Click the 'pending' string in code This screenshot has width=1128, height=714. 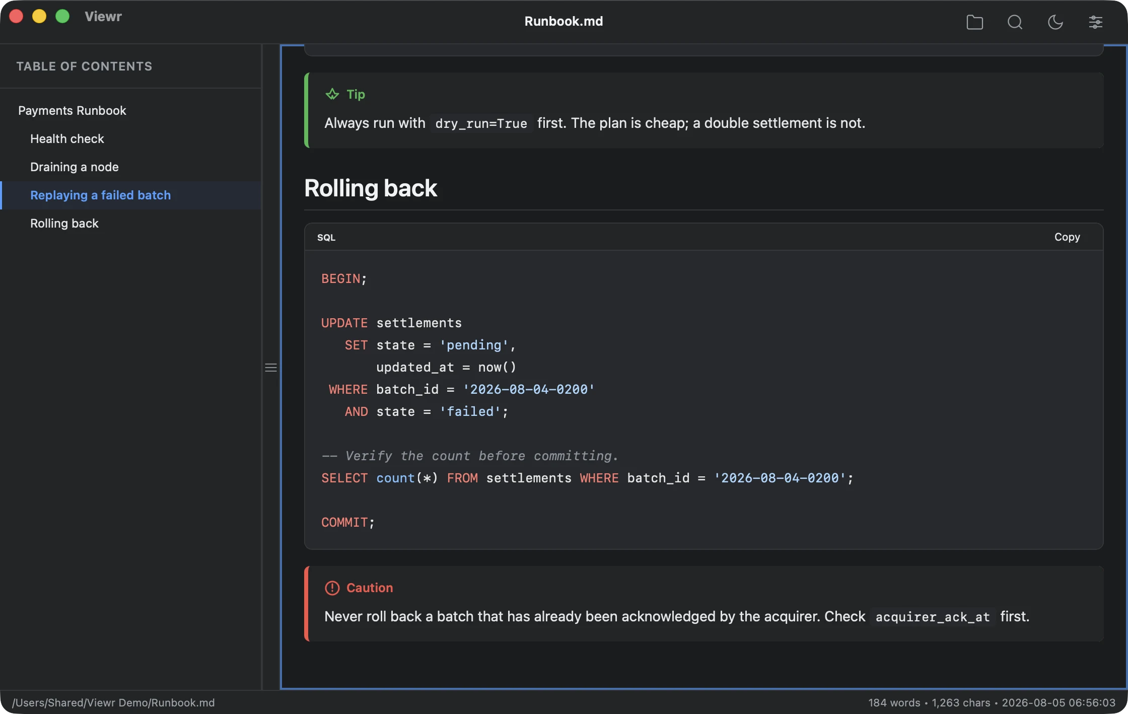point(473,345)
